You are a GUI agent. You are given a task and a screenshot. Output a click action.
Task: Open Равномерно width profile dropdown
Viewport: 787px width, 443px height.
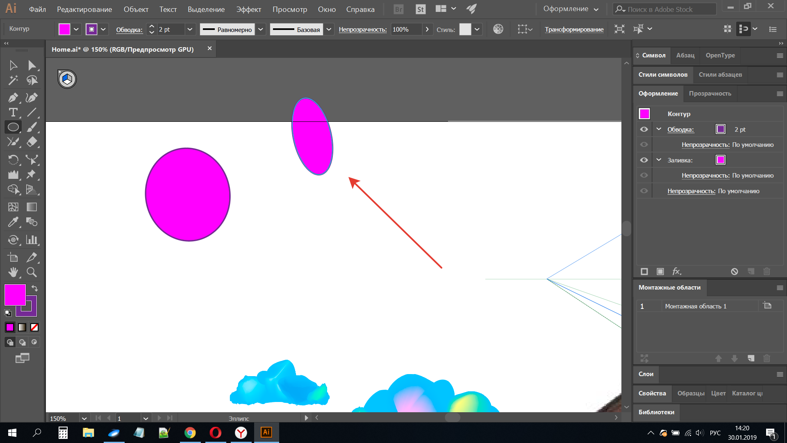pyautogui.click(x=261, y=29)
